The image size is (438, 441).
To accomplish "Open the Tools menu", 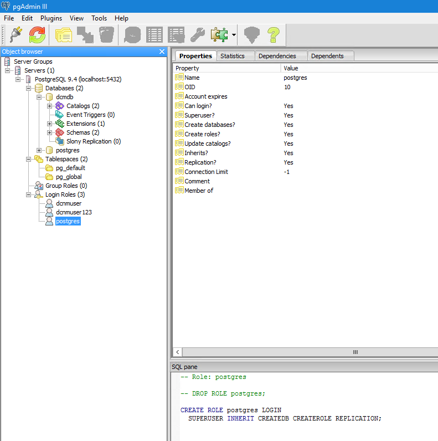I will [x=99, y=18].
